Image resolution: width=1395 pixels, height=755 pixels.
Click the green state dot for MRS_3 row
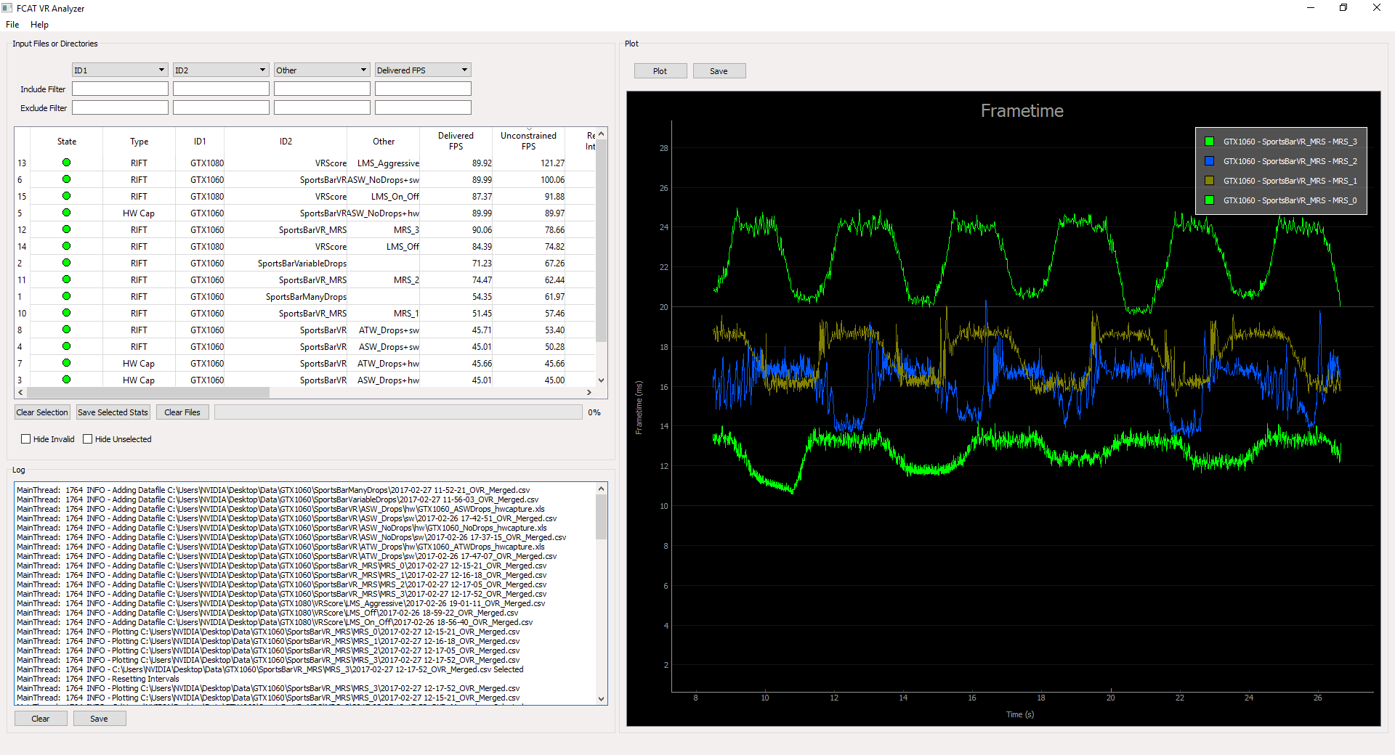pyautogui.click(x=66, y=229)
